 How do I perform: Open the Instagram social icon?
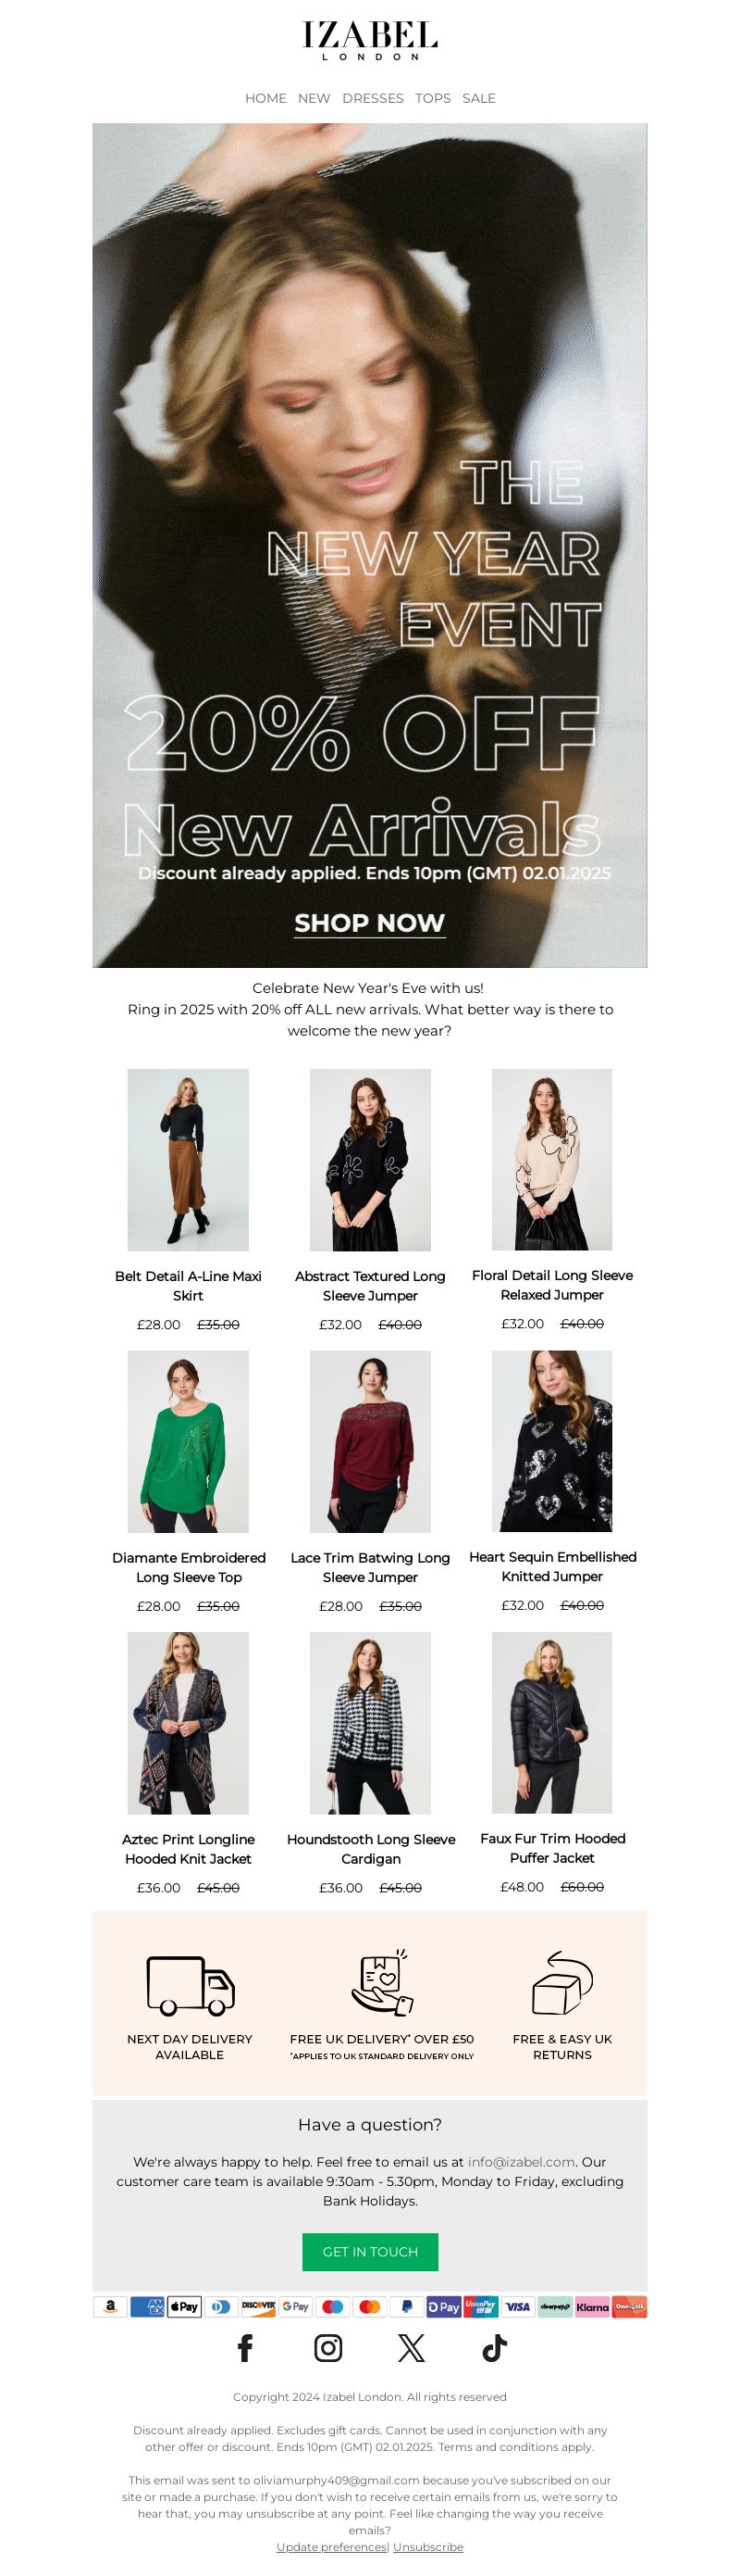click(328, 2348)
